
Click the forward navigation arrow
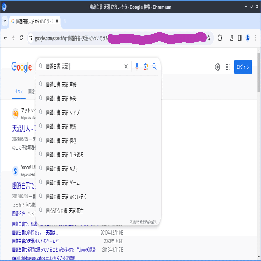click(13, 38)
